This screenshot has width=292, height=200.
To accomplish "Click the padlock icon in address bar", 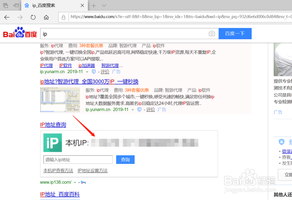I will [63, 17].
